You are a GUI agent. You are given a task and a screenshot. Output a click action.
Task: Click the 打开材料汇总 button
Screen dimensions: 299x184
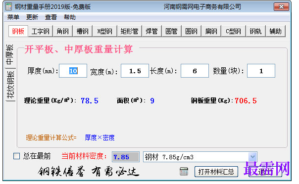tap(216, 172)
